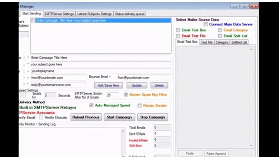Enable Connect Main Data Server checkbox
Viewport: 279px width, 157px height.
[x=206, y=24]
